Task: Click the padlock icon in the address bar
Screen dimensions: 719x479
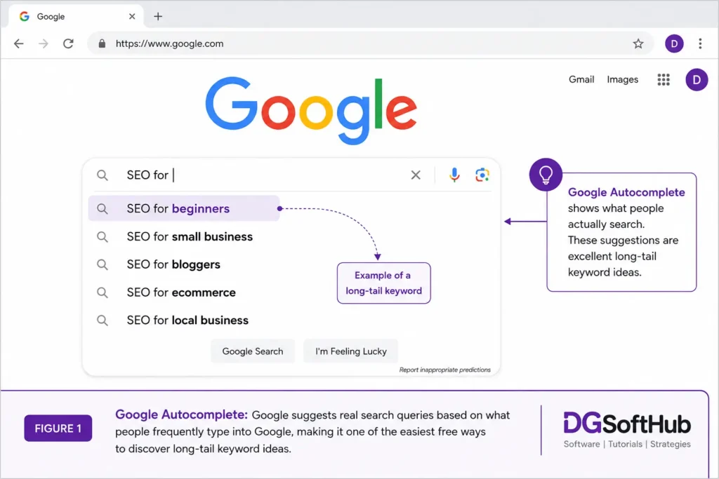Action: (102, 43)
